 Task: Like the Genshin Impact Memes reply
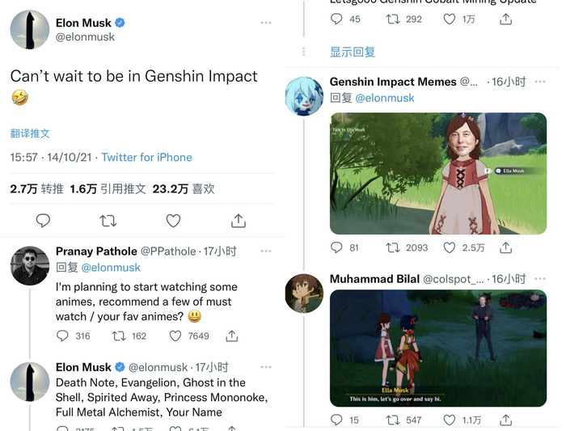[450, 247]
